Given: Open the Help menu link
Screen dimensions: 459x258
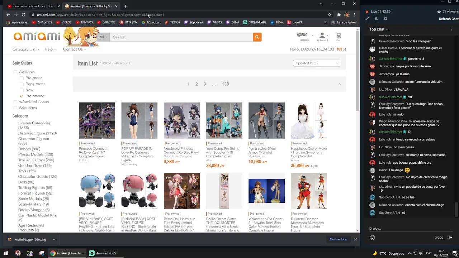Looking at the screenshot, I should click(50, 49).
